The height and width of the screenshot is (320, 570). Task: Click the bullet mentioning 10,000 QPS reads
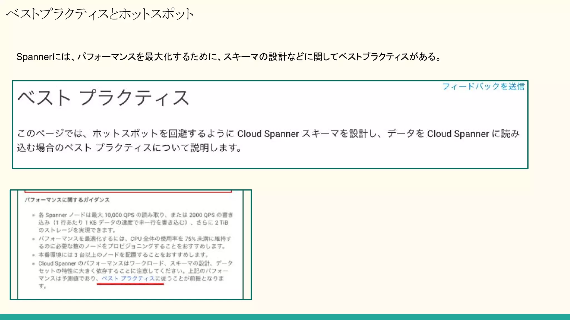[x=136, y=222]
